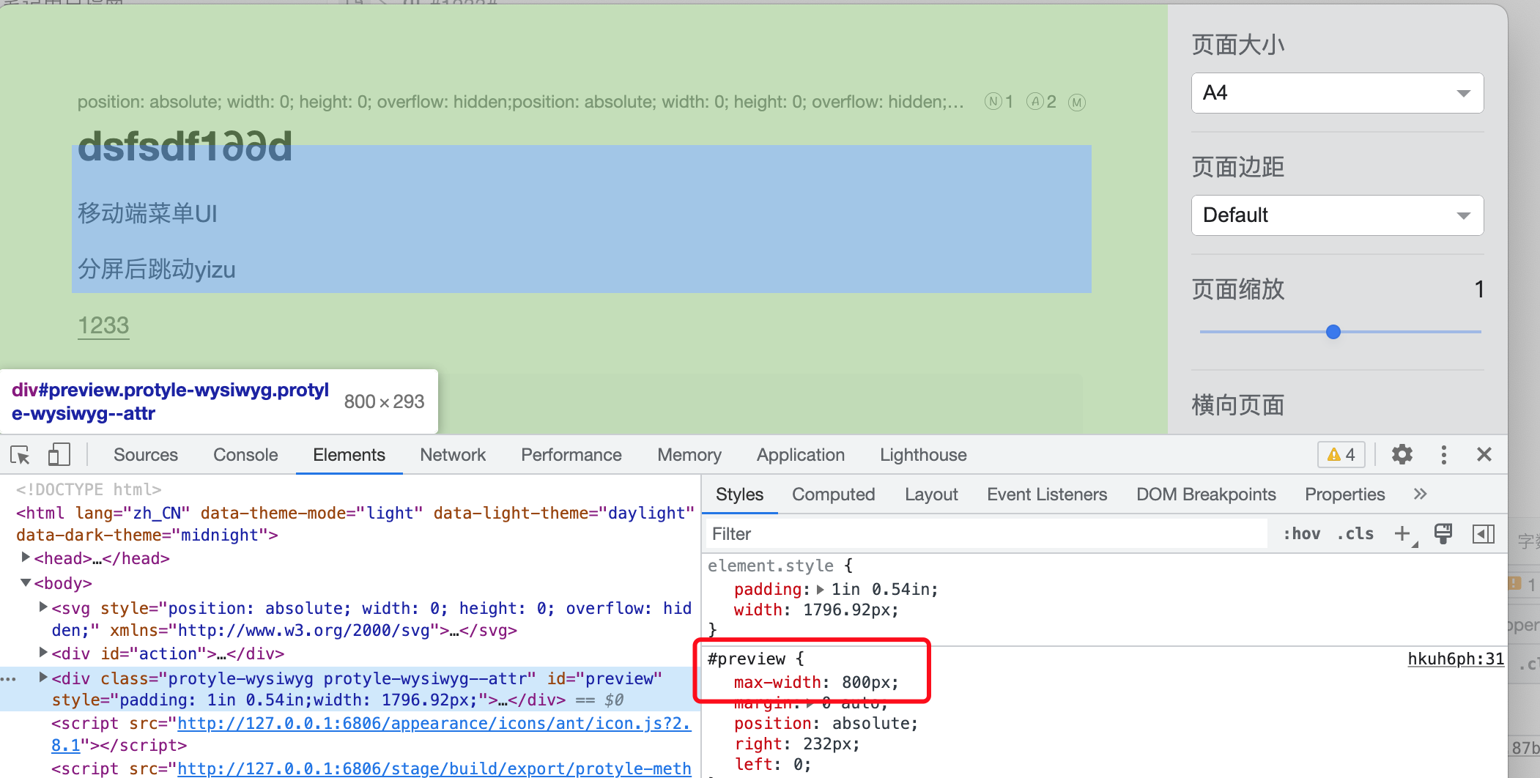The height and width of the screenshot is (778, 1540).
Task: Expand the head element node
Action: [x=26, y=557]
